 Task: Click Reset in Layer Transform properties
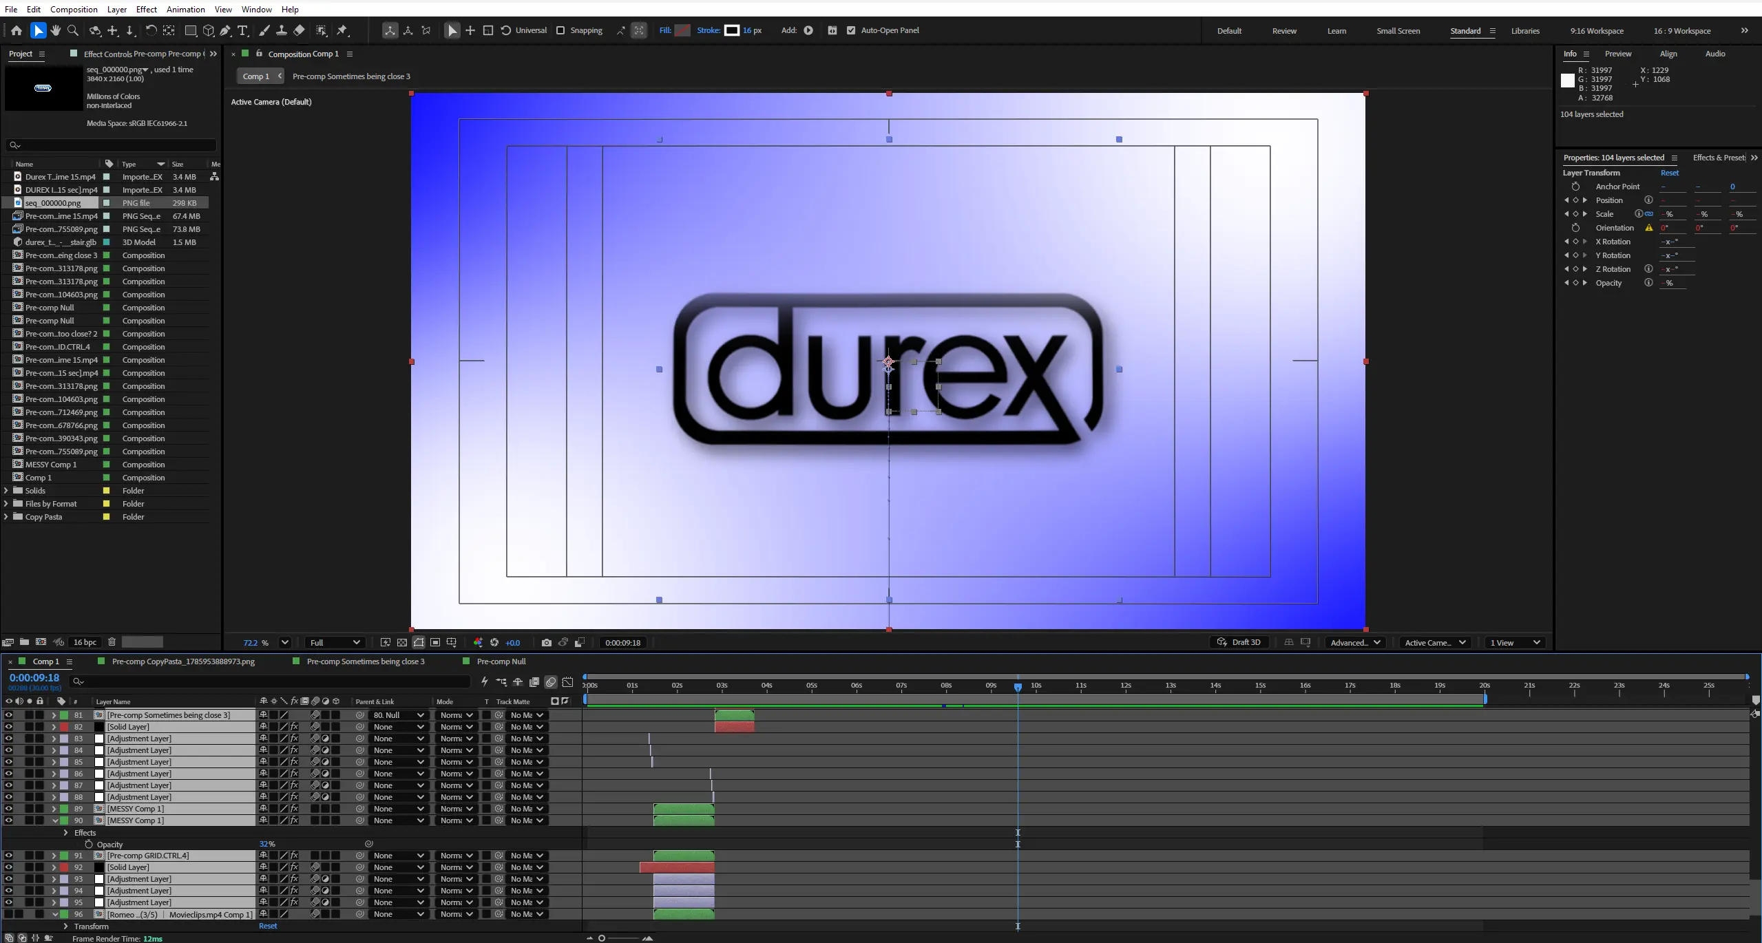tap(1669, 173)
